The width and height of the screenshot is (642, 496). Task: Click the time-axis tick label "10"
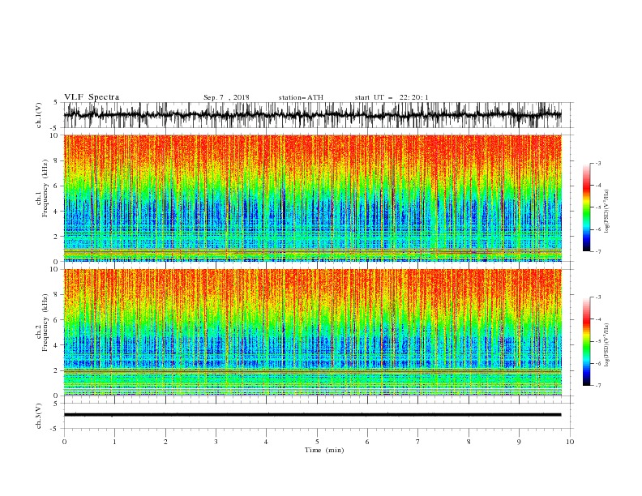pyautogui.click(x=570, y=442)
